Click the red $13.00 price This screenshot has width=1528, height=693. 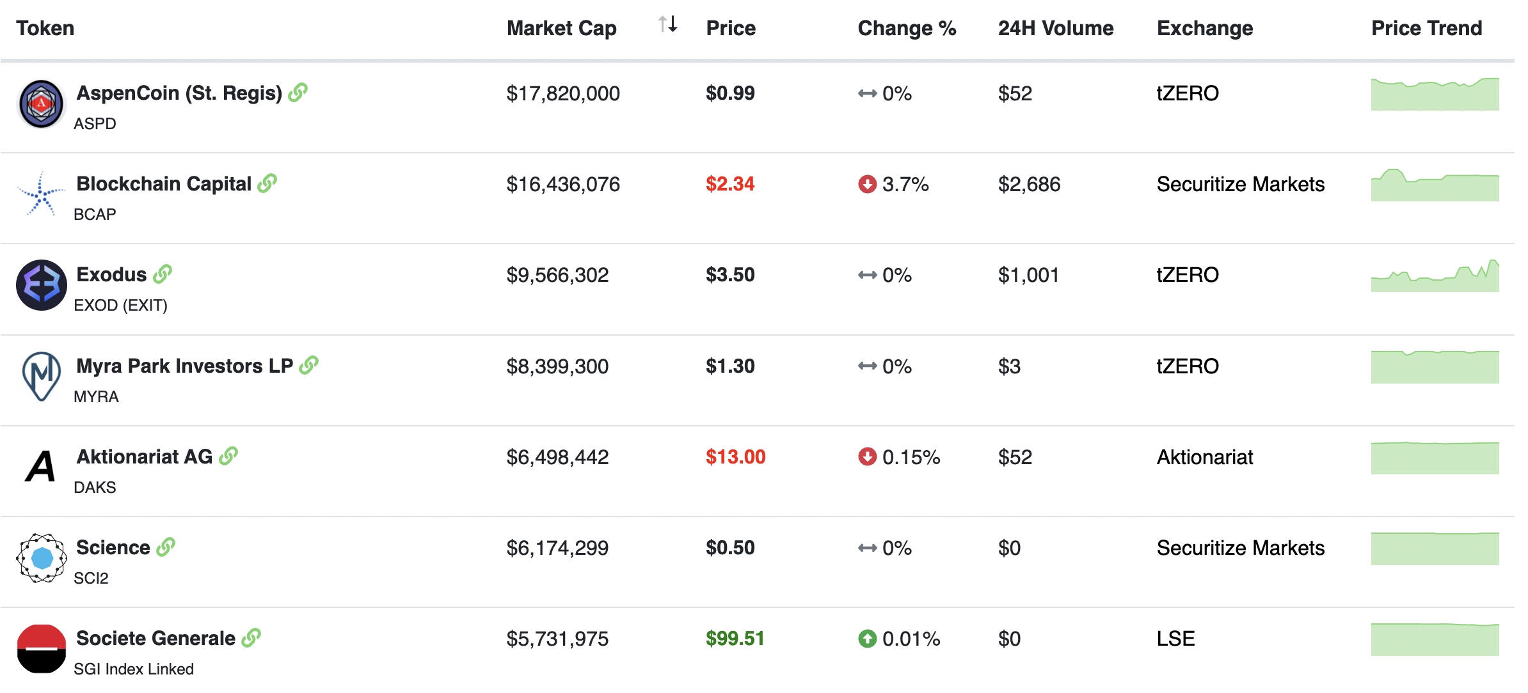coord(736,457)
